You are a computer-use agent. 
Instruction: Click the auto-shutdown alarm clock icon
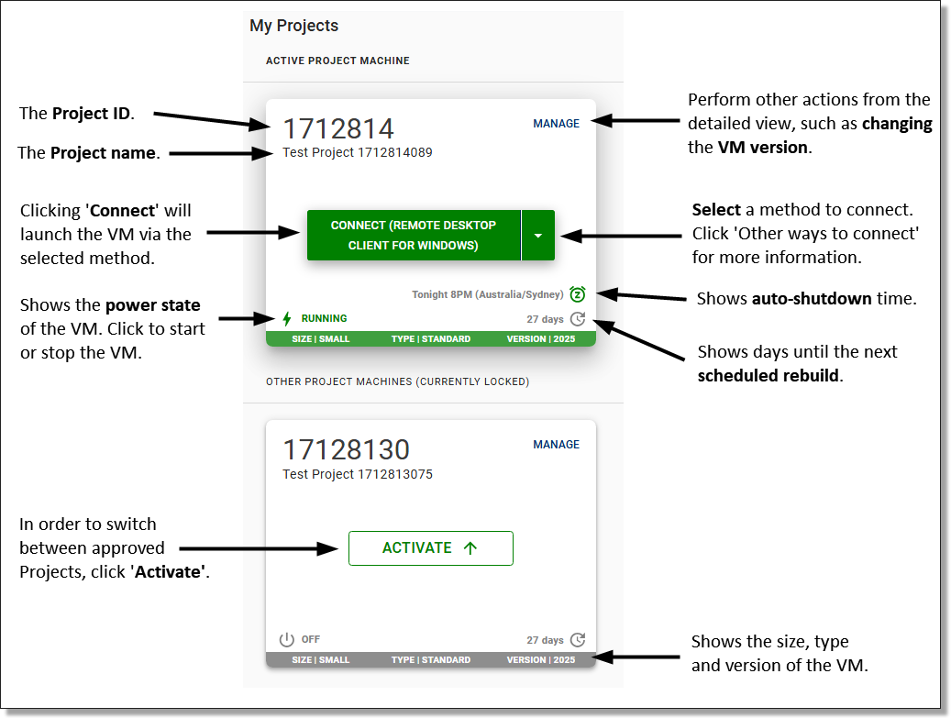(577, 294)
